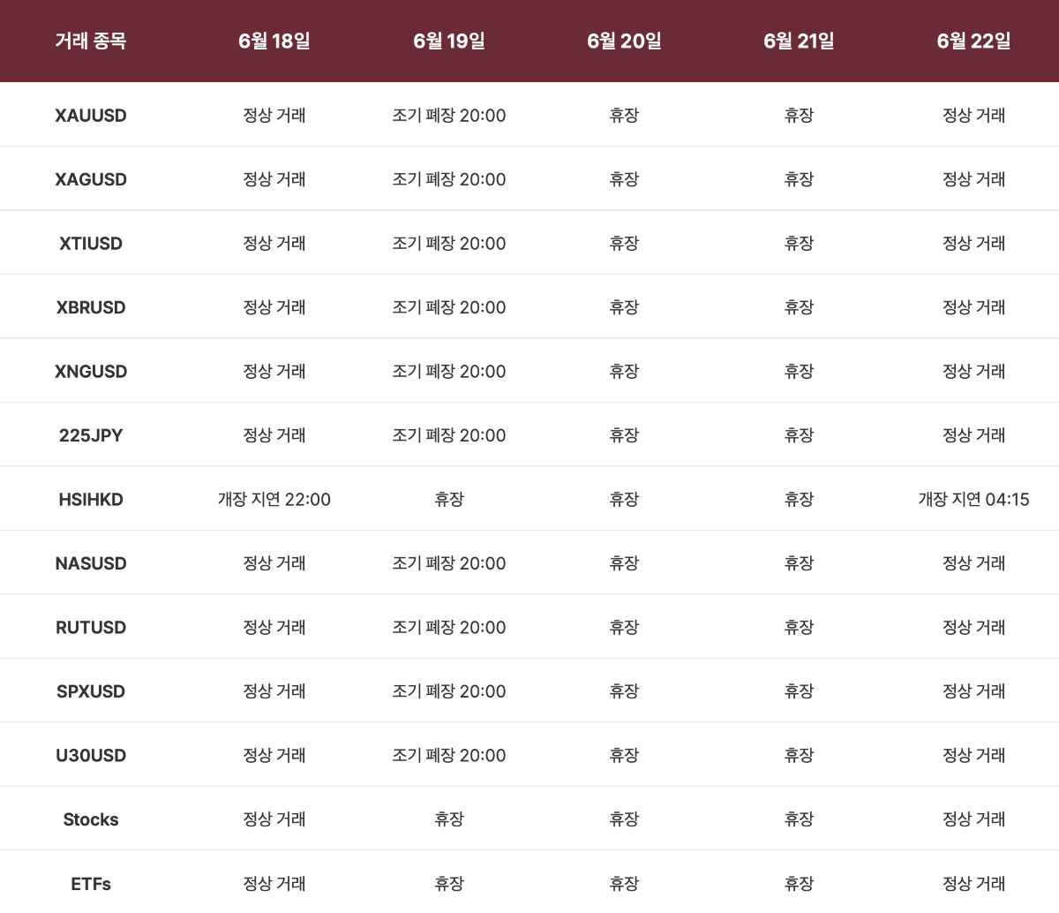Viewport: 1059px width, 913px height.
Task: Click the XAGUSD row label
Action: [91, 179]
